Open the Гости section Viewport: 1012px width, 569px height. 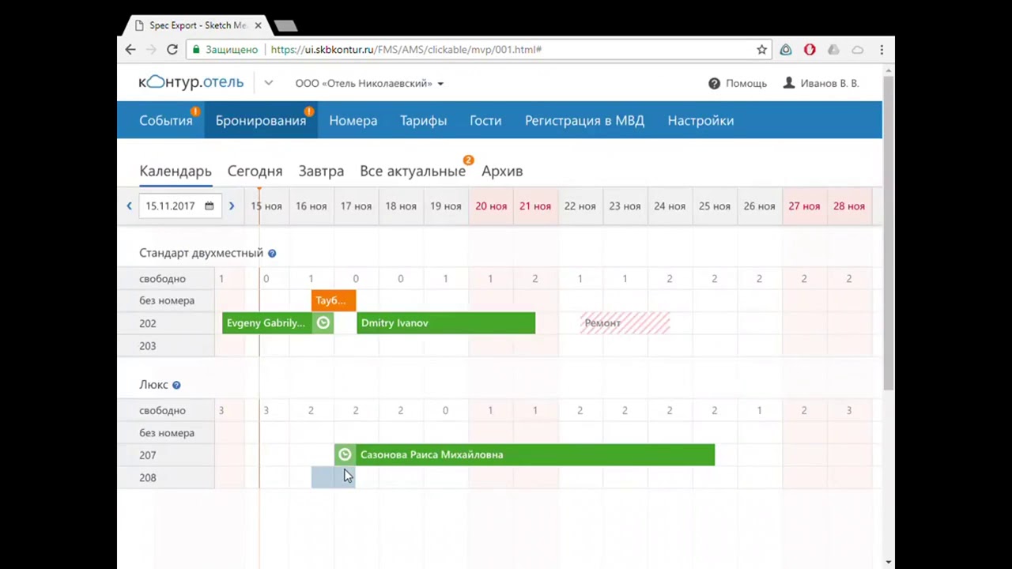coord(485,120)
